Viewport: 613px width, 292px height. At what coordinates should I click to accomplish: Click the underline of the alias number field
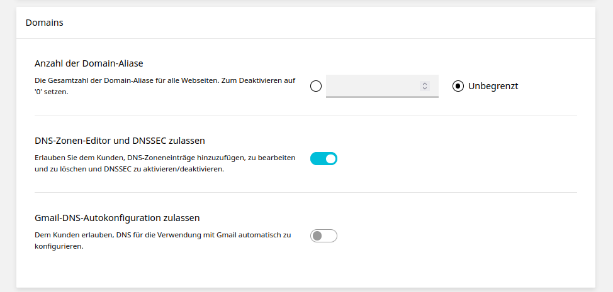[x=382, y=97]
